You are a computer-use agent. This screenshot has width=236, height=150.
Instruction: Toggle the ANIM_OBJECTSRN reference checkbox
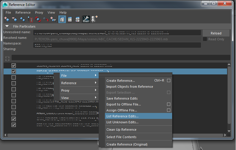click(x=14, y=113)
